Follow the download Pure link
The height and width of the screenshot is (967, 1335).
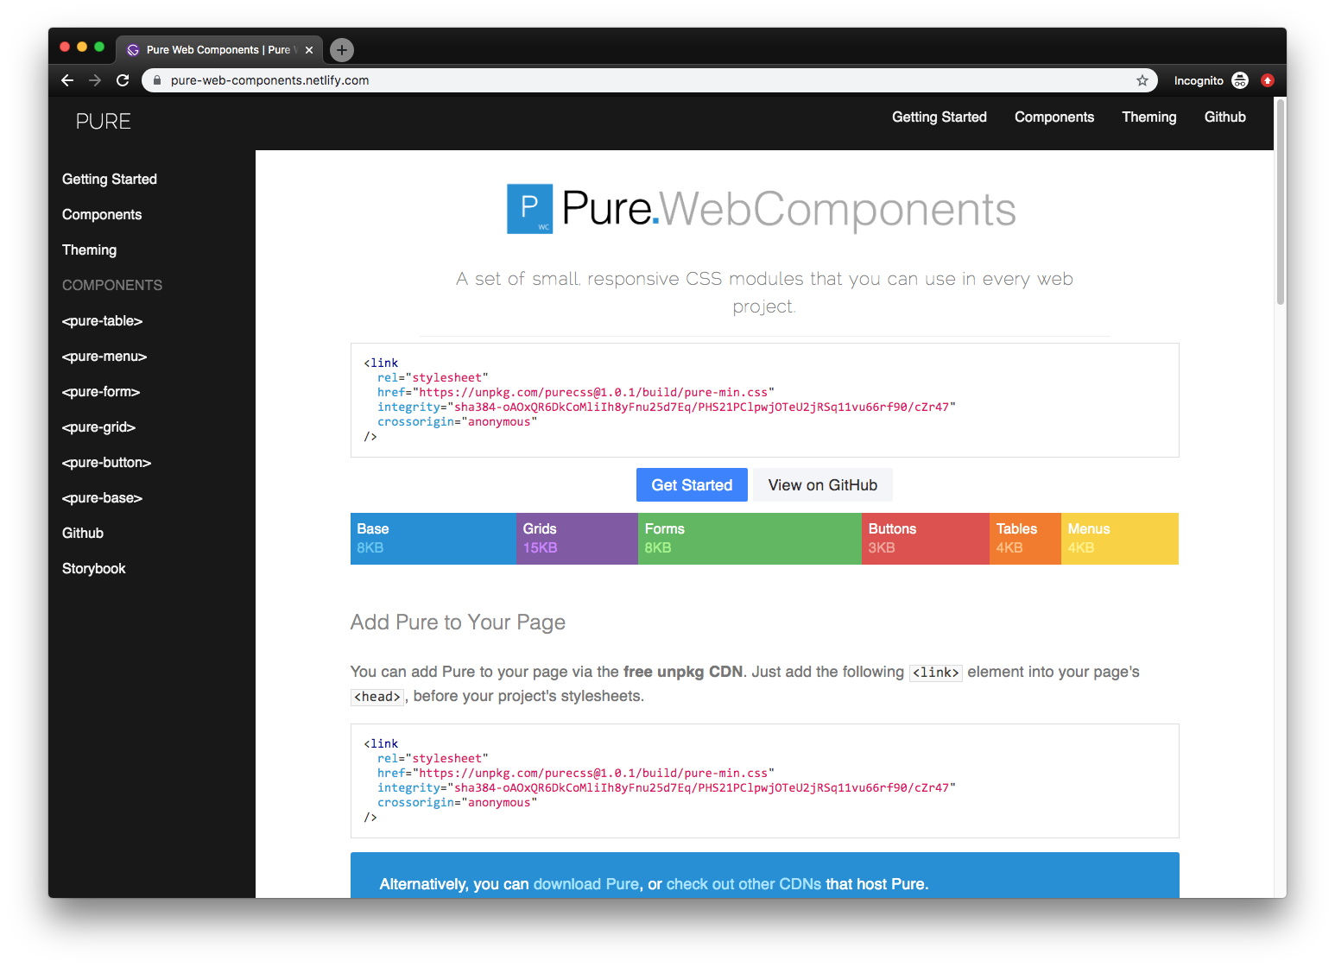[586, 883]
